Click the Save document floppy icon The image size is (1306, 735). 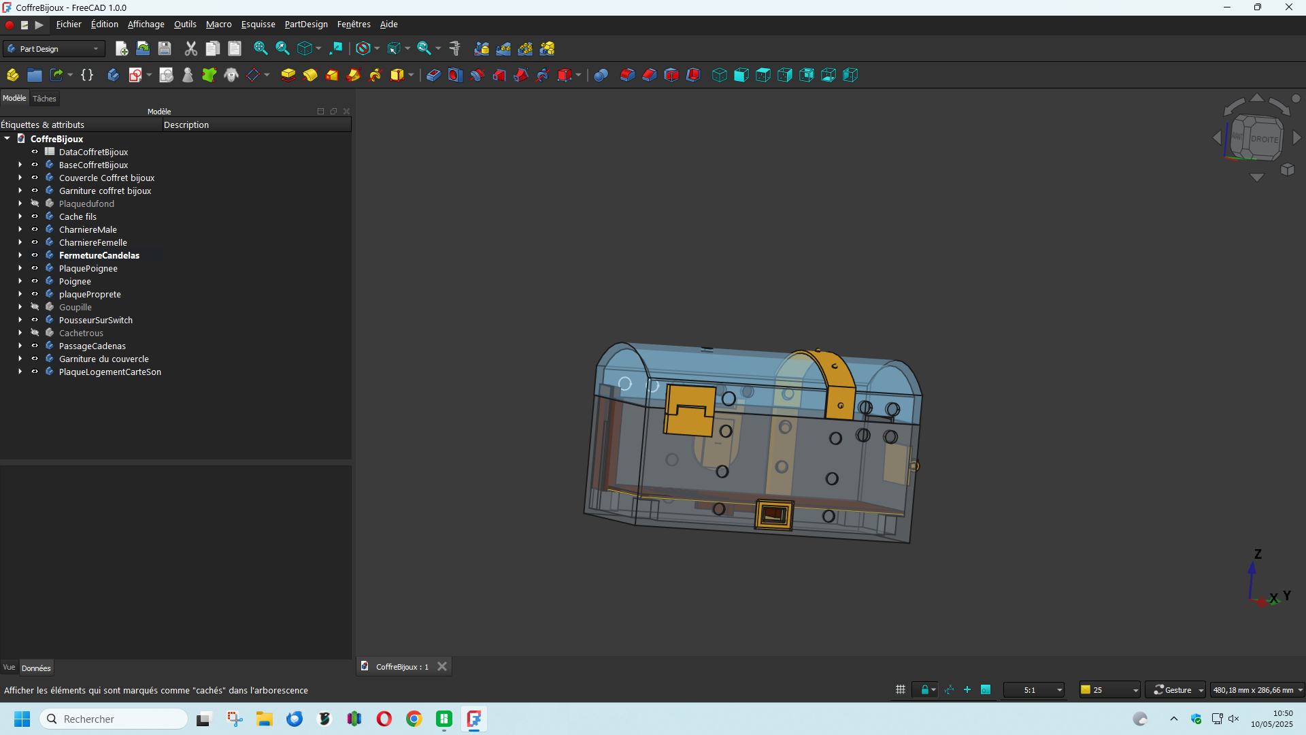(164, 48)
